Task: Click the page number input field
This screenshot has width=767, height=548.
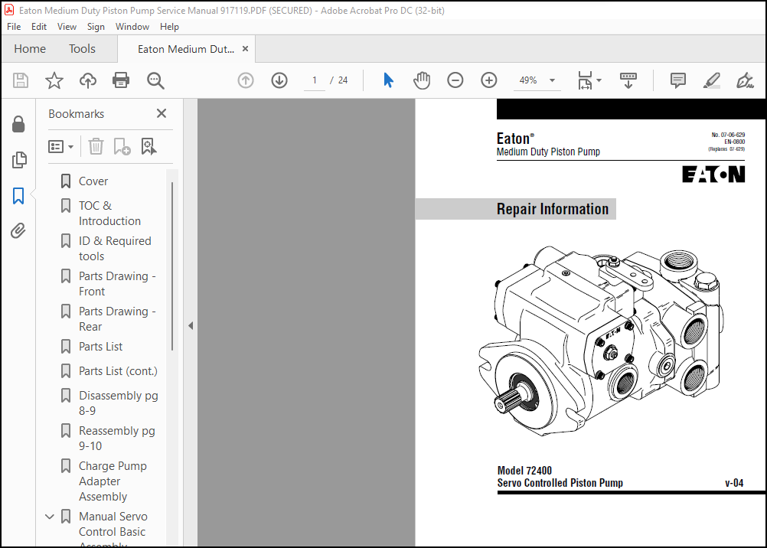Action: click(x=315, y=80)
